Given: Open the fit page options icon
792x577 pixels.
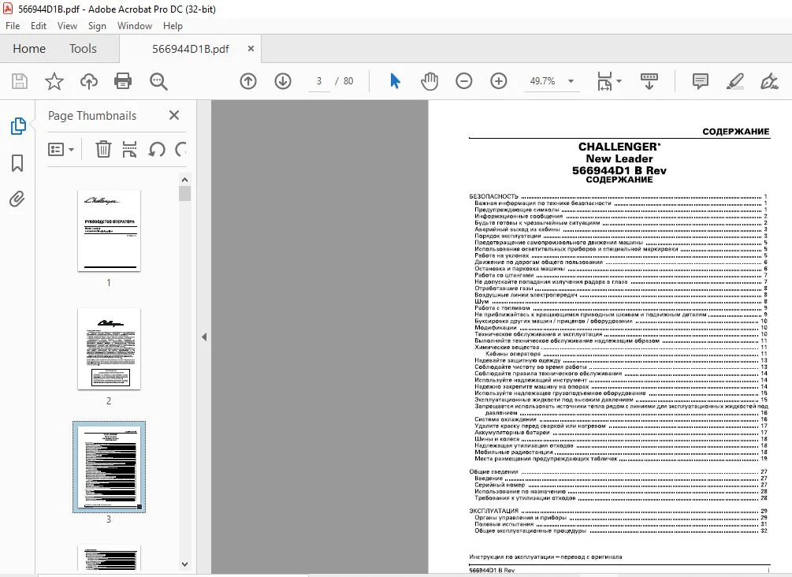Looking at the screenshot, I should coord(604,81).
